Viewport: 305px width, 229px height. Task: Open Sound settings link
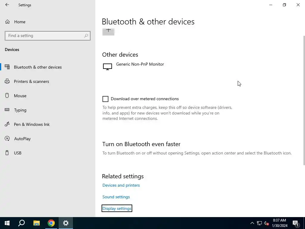pos(116,197)
